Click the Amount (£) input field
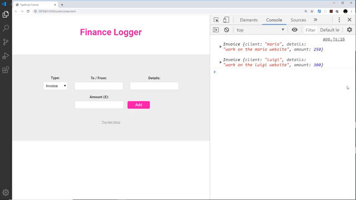This screenshot has width=356, height=200. tap(99, 105)
